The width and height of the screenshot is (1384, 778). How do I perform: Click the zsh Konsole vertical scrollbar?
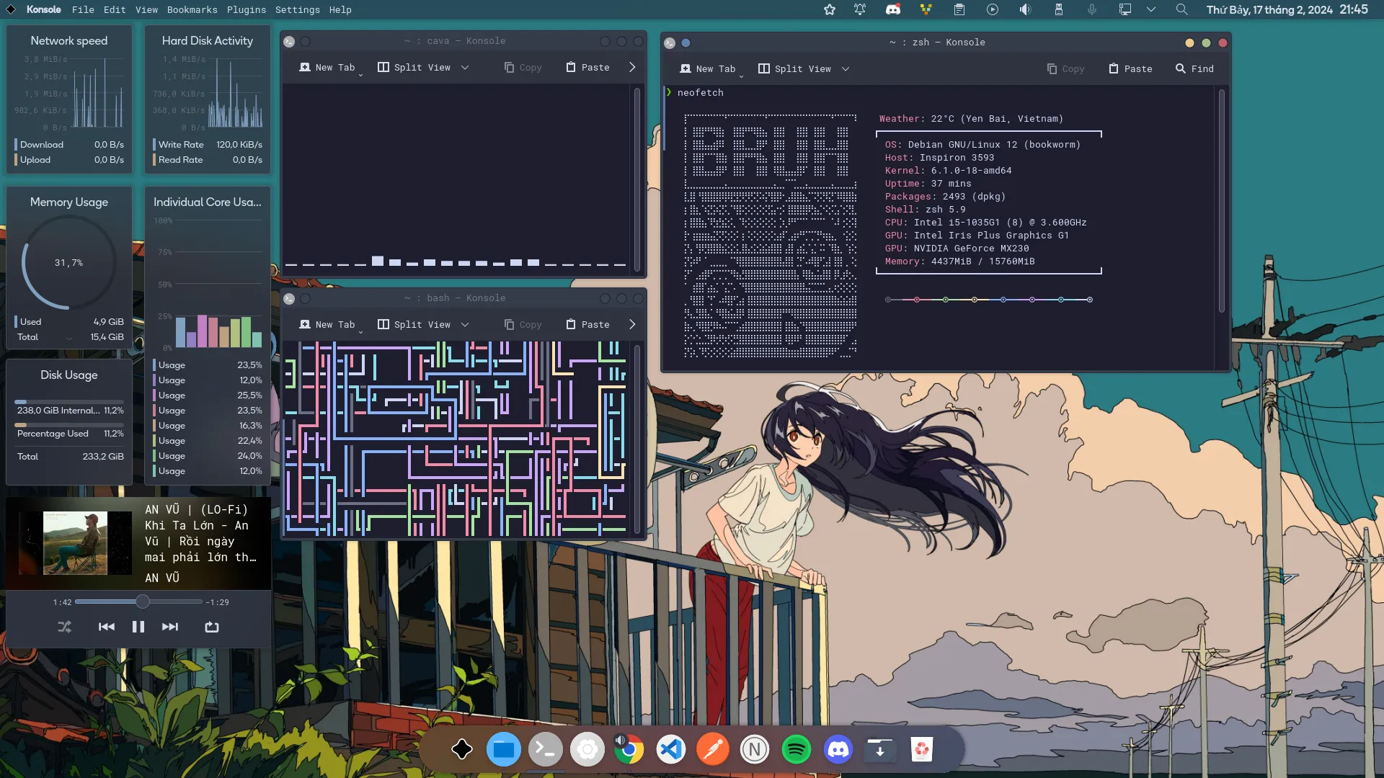(1221, 201)
